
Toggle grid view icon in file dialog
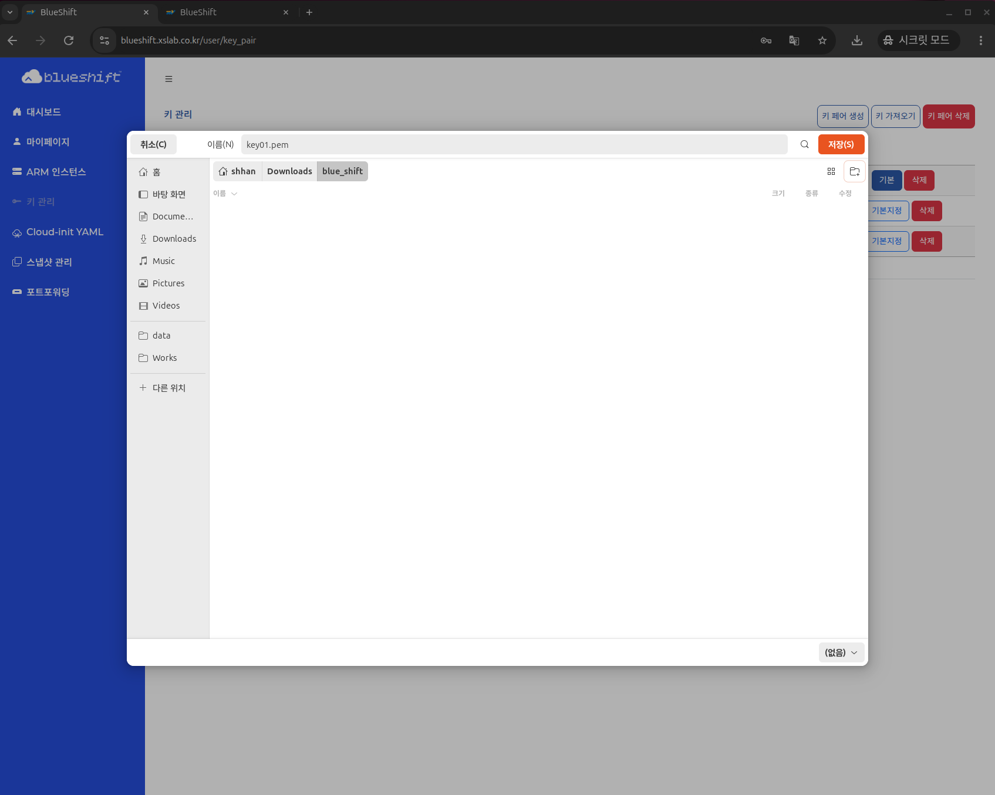point(831,171)
